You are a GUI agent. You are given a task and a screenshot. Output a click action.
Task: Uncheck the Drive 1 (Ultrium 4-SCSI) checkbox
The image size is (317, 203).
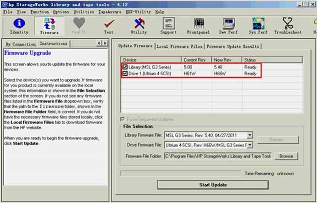[x=125, y=73]
